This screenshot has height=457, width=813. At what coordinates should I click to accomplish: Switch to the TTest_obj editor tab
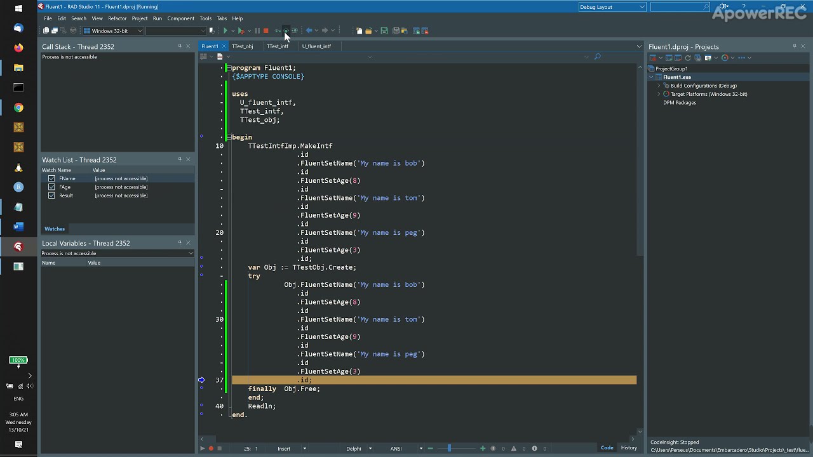coord(242,46)
